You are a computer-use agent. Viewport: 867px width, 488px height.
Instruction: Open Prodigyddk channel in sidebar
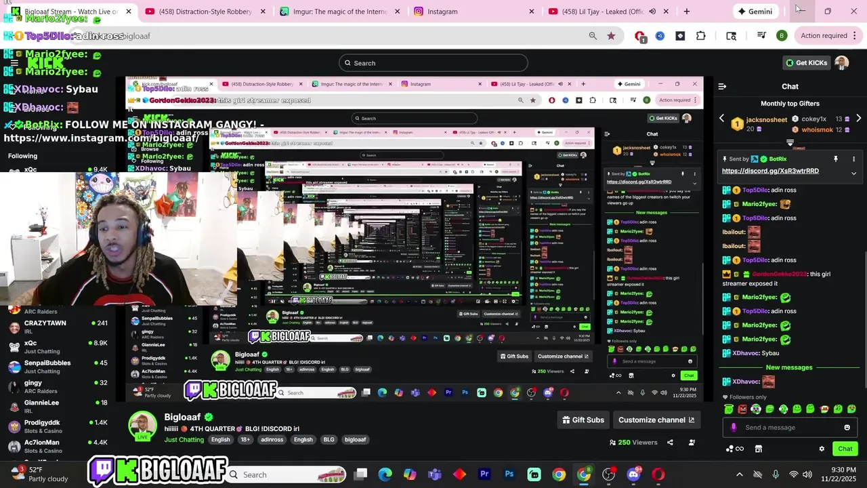(58, 426)
